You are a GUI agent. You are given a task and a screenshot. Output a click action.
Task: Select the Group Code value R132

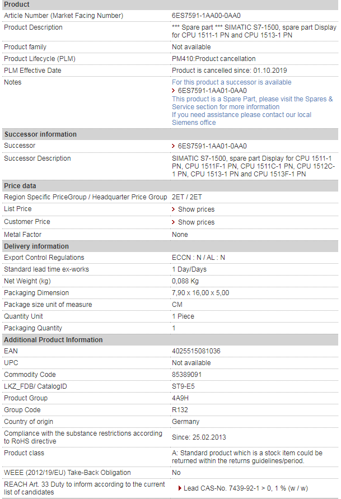point(180,410)
